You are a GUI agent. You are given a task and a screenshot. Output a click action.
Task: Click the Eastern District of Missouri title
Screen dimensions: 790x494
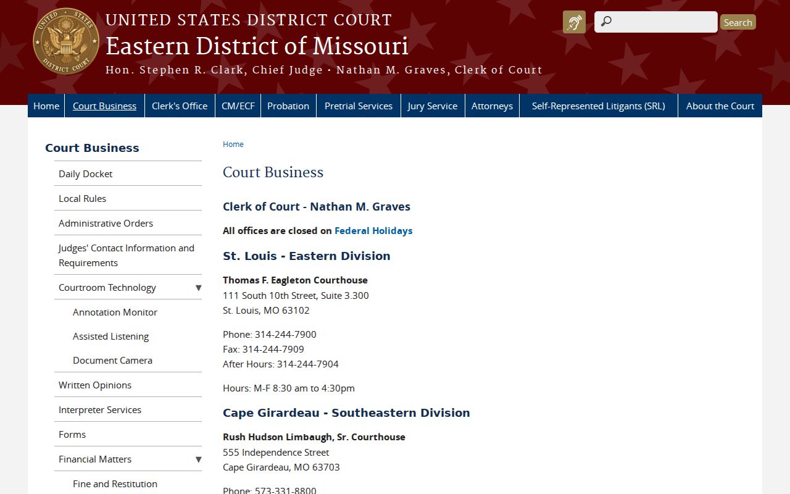coord(257,46)
